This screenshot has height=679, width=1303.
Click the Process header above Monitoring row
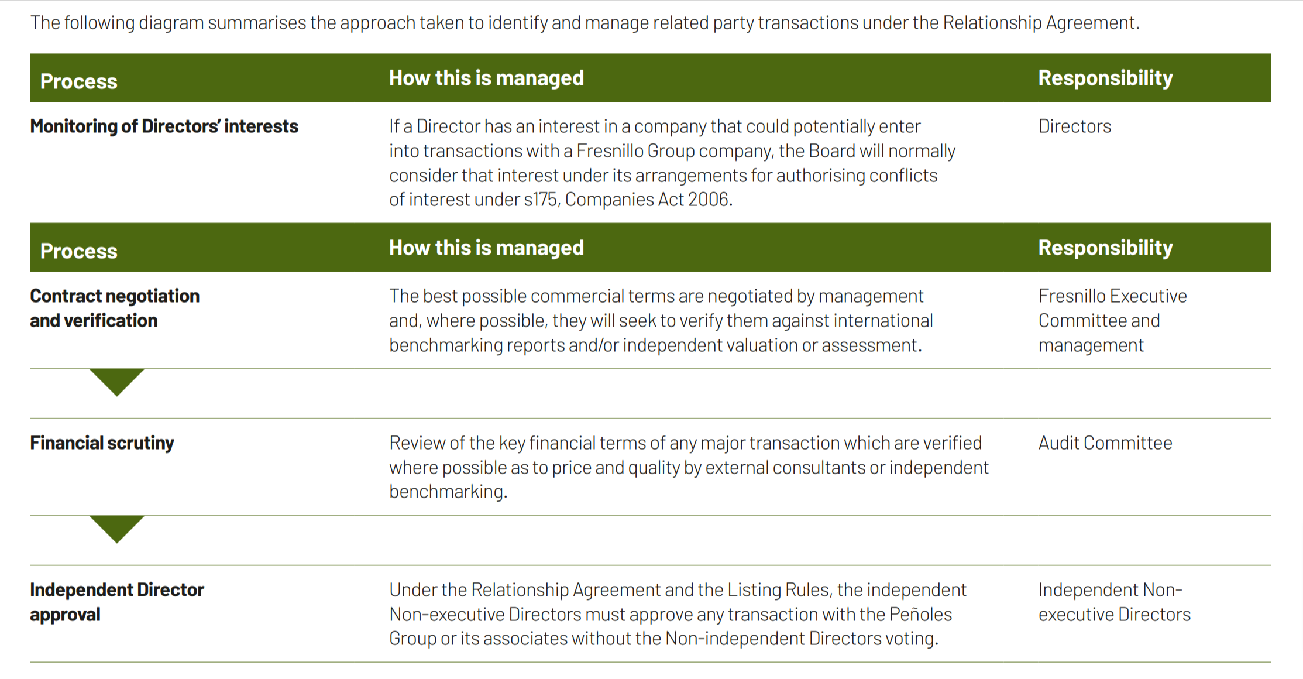pos(79,81)
